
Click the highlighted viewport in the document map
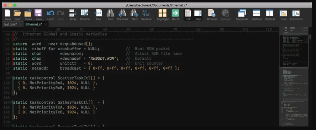coord(294,51)
